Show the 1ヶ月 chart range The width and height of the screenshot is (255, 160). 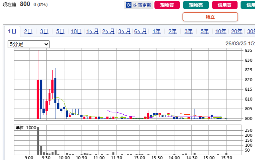[x=92, y=32]
